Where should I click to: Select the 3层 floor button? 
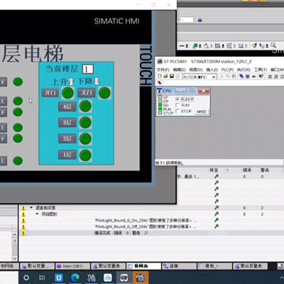[67, 123]
